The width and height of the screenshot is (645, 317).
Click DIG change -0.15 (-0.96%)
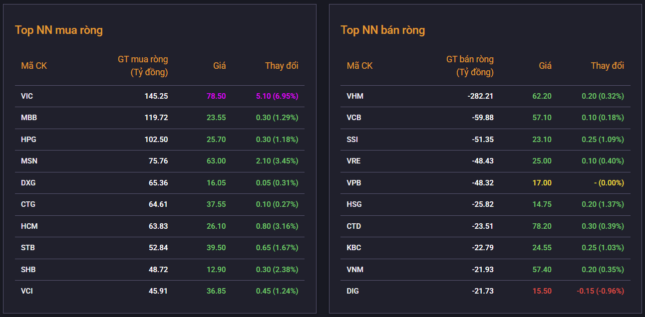[x=600, y=291]
